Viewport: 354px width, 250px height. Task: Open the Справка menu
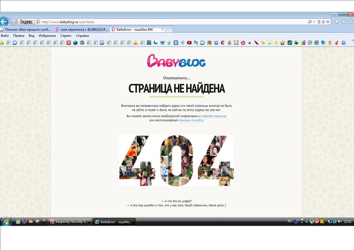coord(82,36)
